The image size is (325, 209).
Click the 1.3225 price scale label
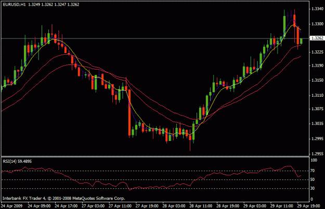tap(317, 52)
